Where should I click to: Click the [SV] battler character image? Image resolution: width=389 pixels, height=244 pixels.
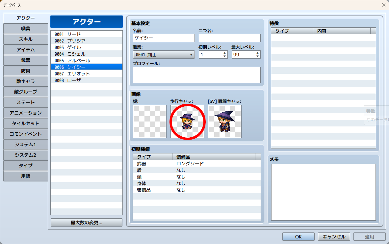coord(225,122)
